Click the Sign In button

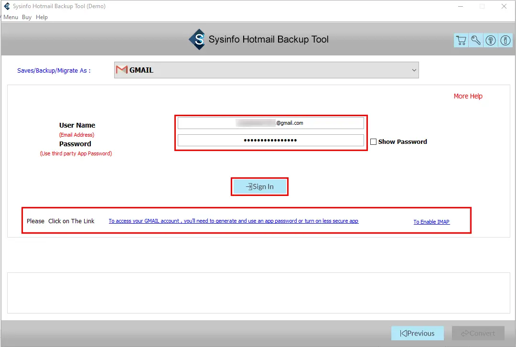pos(259,187)
